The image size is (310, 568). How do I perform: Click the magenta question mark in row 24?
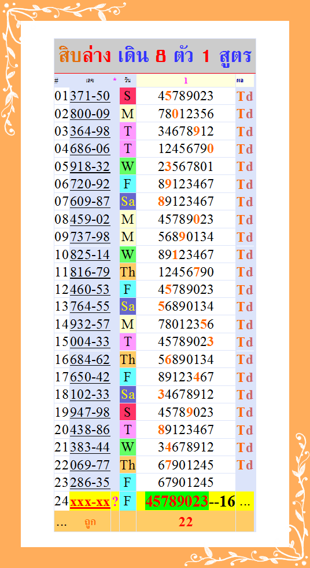coord(115,502)
